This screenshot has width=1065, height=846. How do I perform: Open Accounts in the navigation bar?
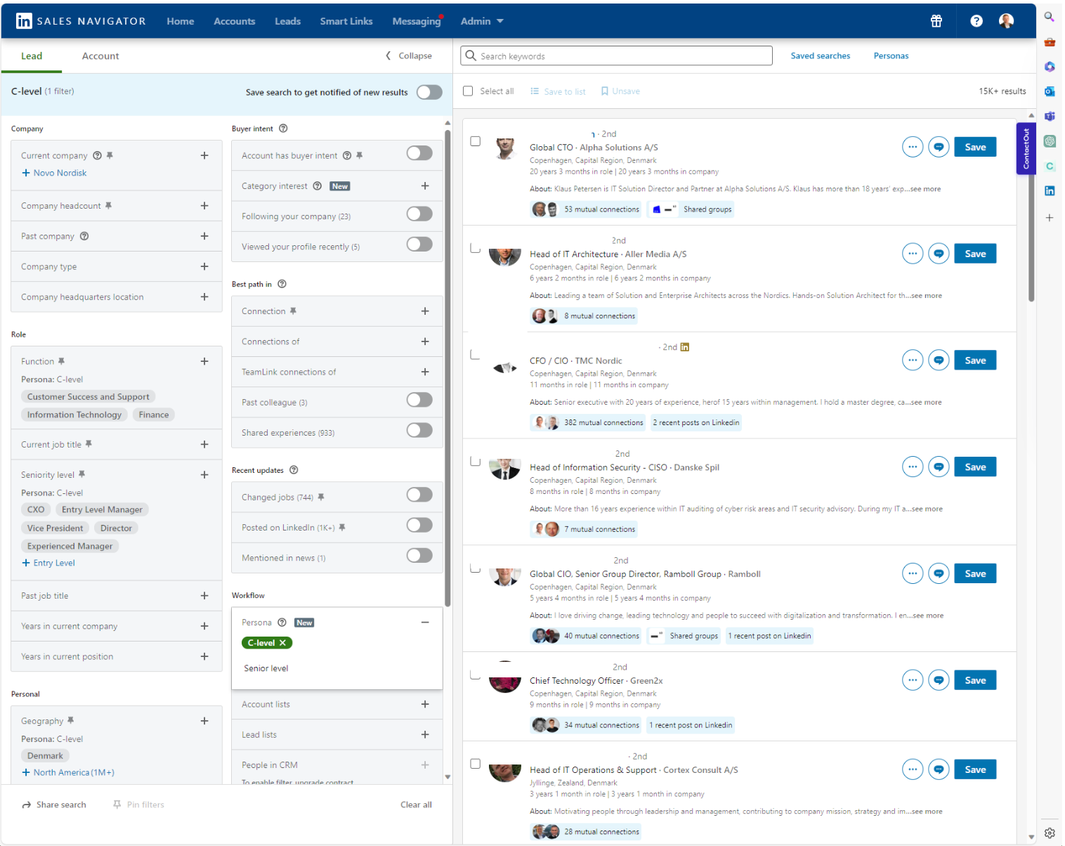coord(235,21)
